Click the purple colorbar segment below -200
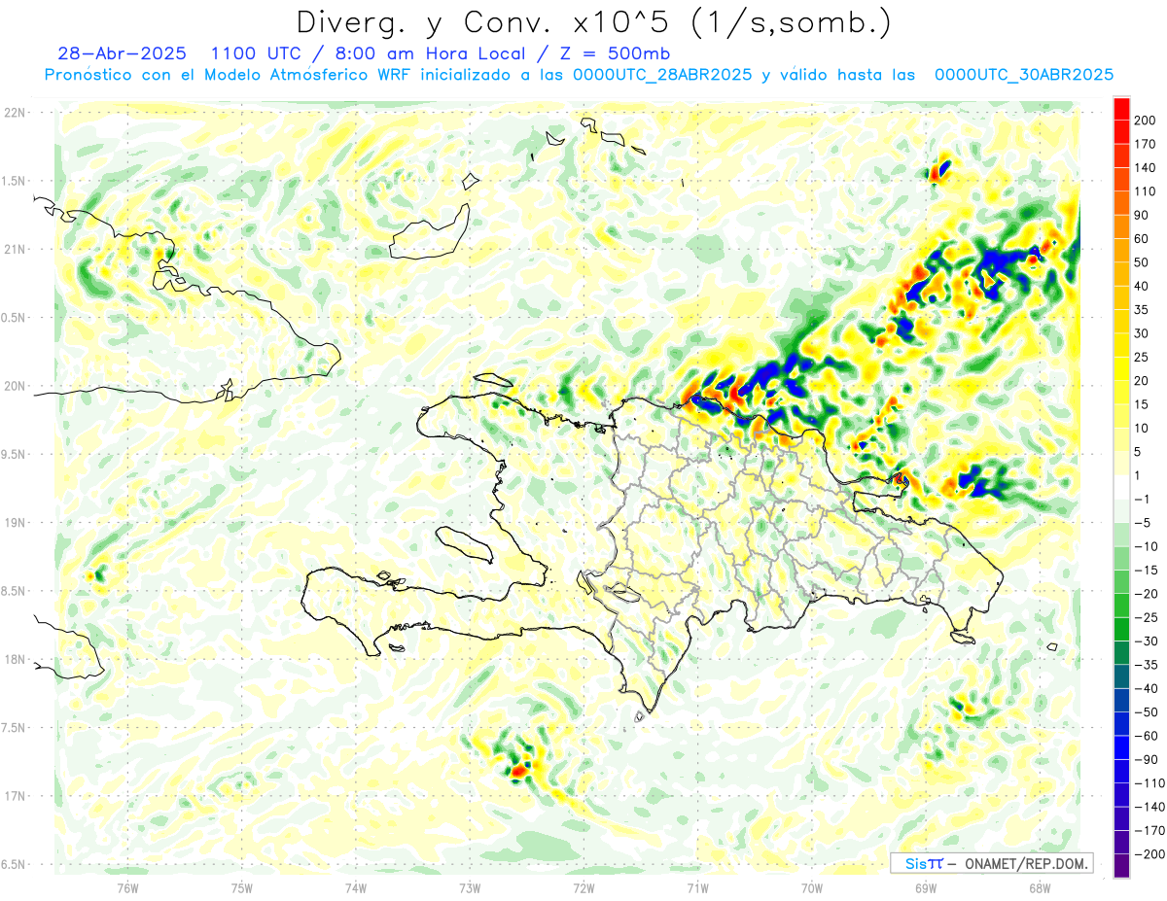The height and width of the screenshot is (901, 1167). coord(1121,866)
